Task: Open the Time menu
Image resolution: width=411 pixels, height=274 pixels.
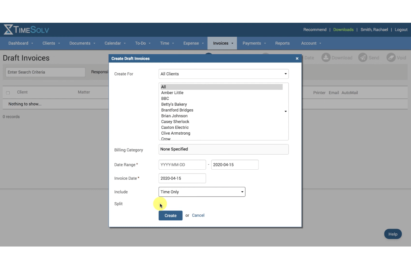Action: [x=167, y=43]
